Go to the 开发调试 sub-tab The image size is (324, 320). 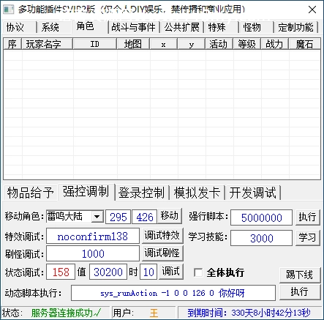coord(253,193)
